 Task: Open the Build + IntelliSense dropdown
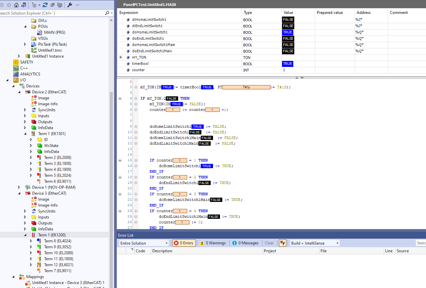click(x=313, y=243)
